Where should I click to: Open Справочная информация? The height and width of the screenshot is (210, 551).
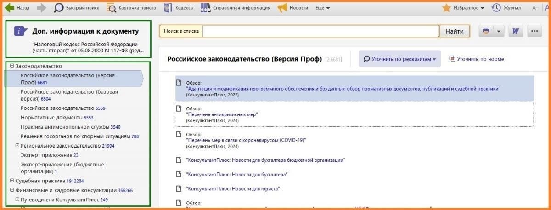point(236,8)
